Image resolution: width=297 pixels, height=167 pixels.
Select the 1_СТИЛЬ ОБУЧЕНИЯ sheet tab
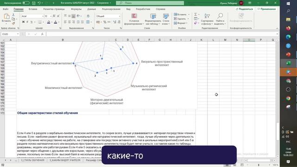33,161
